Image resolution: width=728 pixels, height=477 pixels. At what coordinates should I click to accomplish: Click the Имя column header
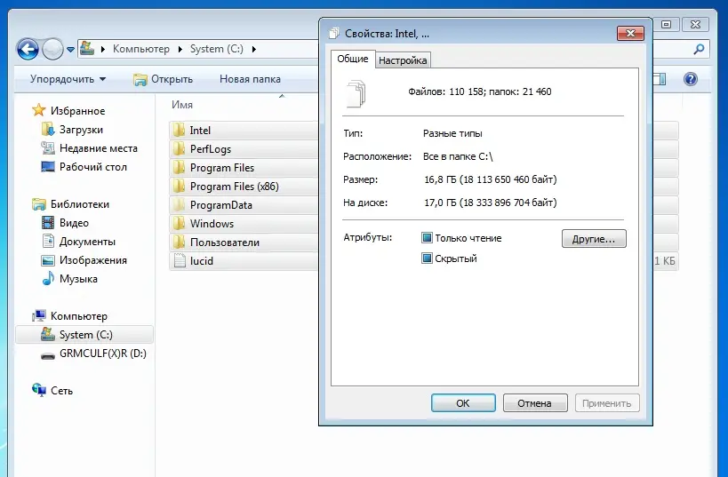pyautogui.click(x=182, y=104)
